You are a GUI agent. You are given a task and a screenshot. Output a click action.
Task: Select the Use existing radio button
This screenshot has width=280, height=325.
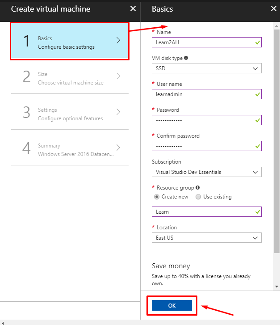coord(198,197)
